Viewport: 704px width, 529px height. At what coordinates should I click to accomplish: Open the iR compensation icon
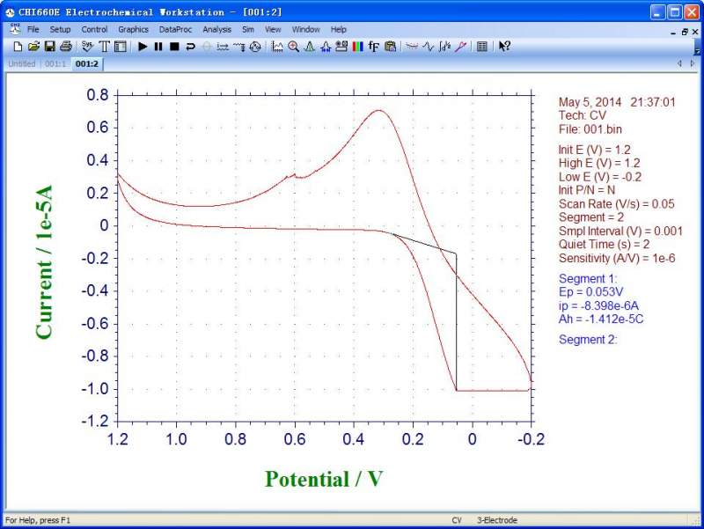point(223,47)
